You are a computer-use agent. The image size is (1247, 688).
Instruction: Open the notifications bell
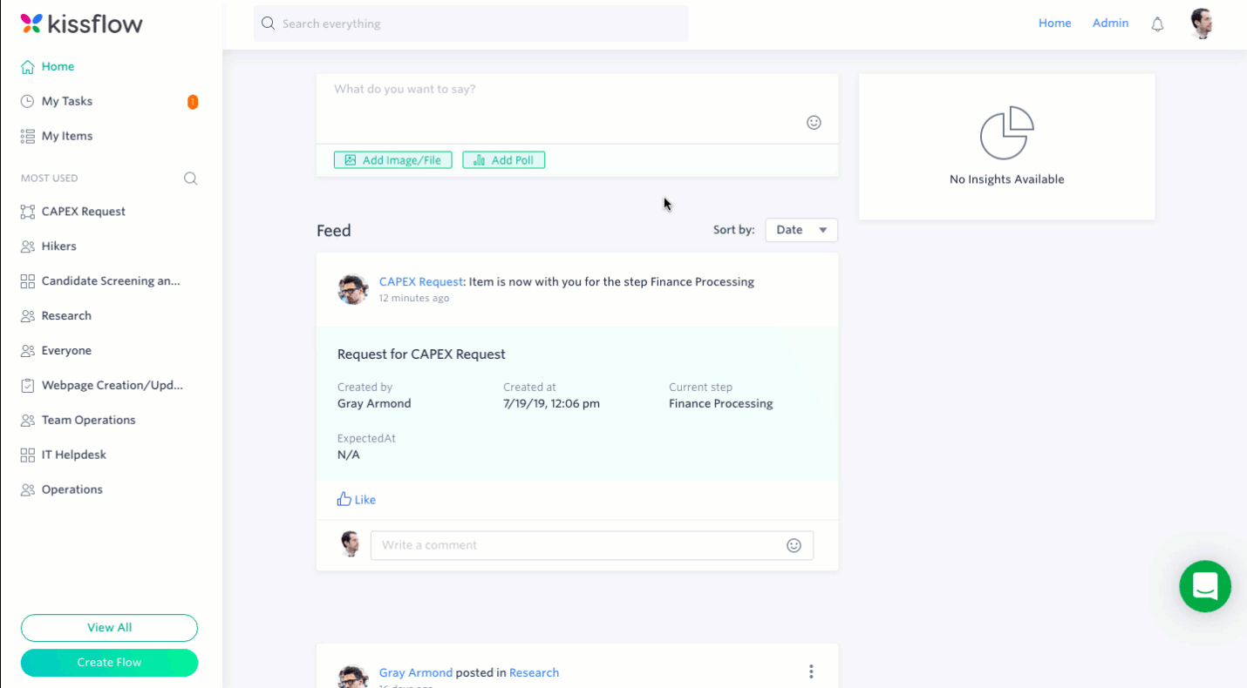tap(1157, 24)
